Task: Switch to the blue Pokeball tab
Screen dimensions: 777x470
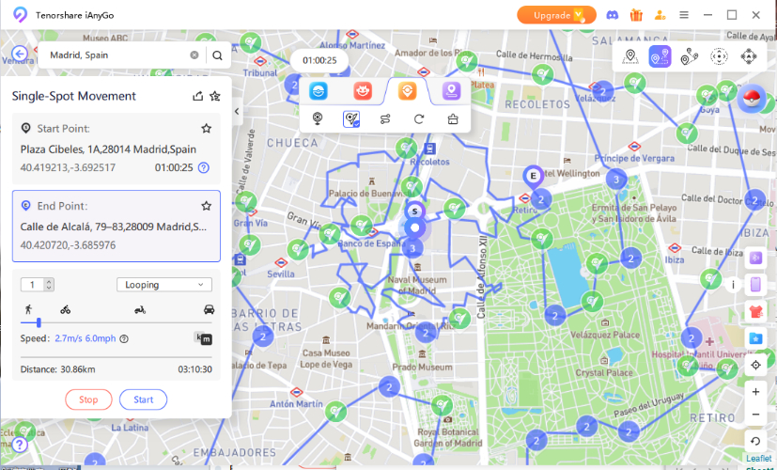Action: (319, 91)
